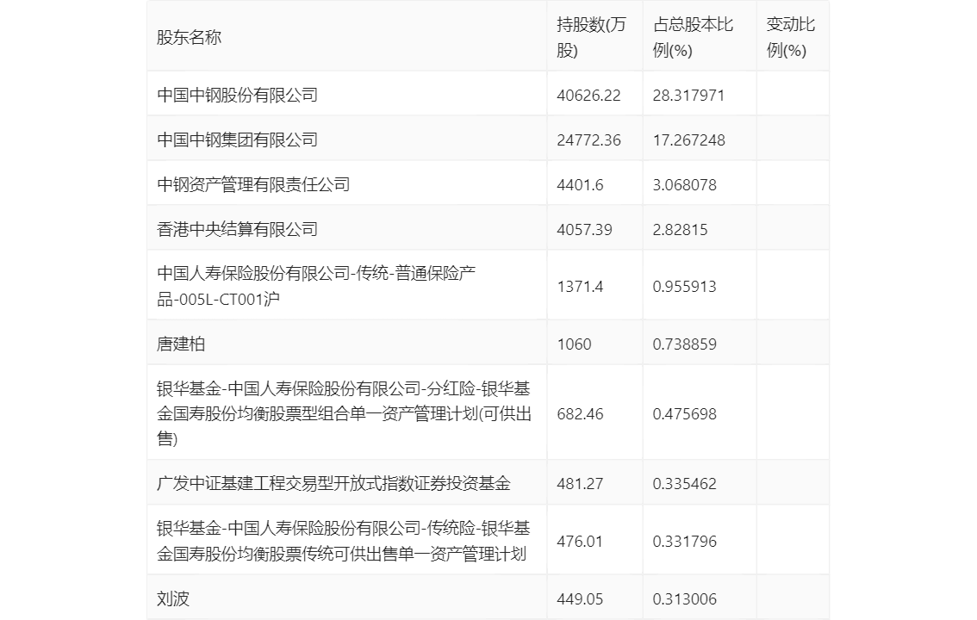
Task: Select the value 476.01
Action: [x=580, y=542]
